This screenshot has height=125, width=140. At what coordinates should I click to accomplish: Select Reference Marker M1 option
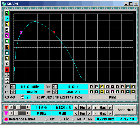pyautogui.click(x=73, y=119)
